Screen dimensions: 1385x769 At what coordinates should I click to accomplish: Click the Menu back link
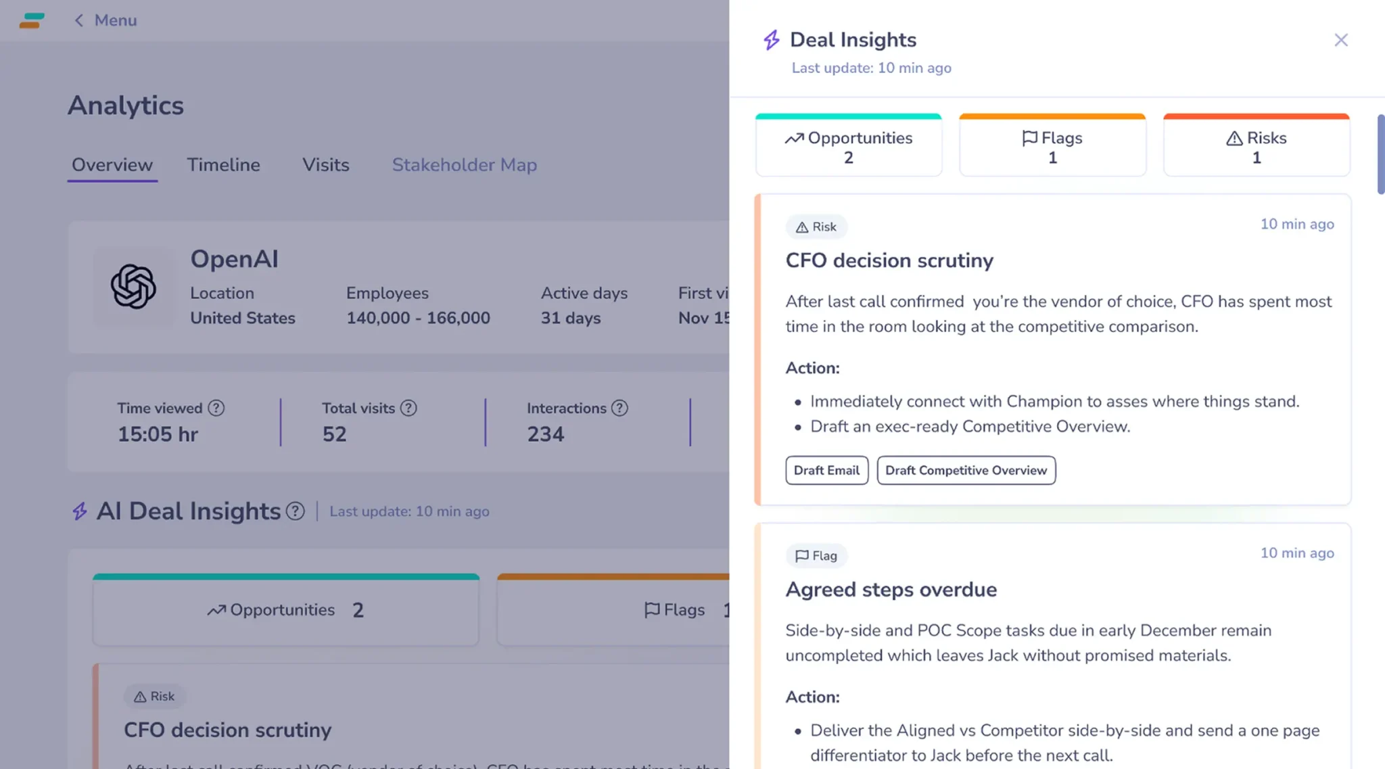coord(105,20)
